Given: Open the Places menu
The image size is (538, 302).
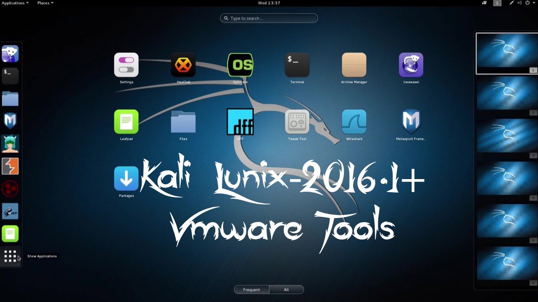Looking at the screenshot, I should point(45,3).
